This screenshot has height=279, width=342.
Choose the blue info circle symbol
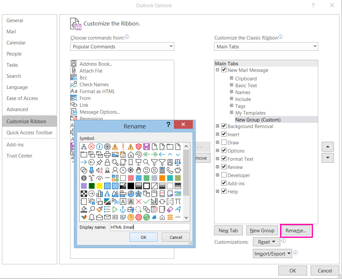coord(100,146)
